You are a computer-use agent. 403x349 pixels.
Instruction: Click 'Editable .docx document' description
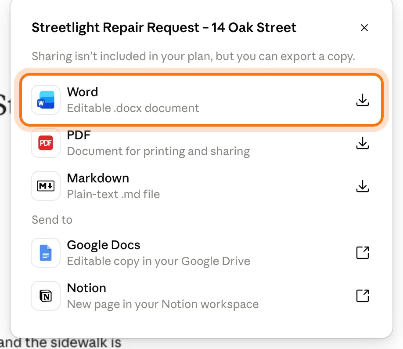tap(133, 108)
